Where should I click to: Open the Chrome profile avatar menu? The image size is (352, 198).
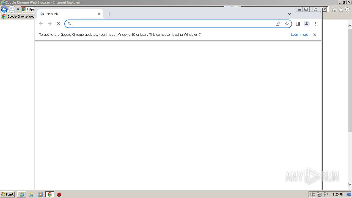pos(307,24)
